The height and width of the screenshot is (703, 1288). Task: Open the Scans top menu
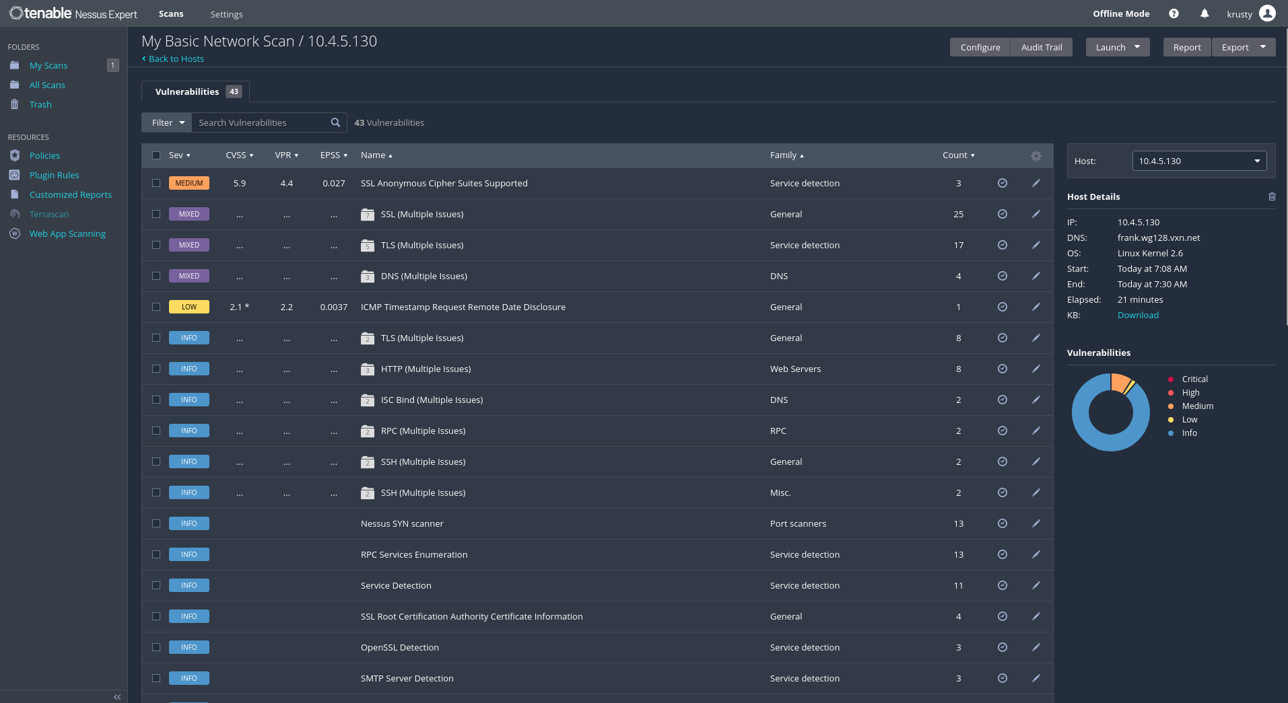(171, 13)
